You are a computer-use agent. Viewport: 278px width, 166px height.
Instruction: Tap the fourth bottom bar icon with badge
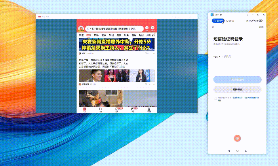pos(133,110)
